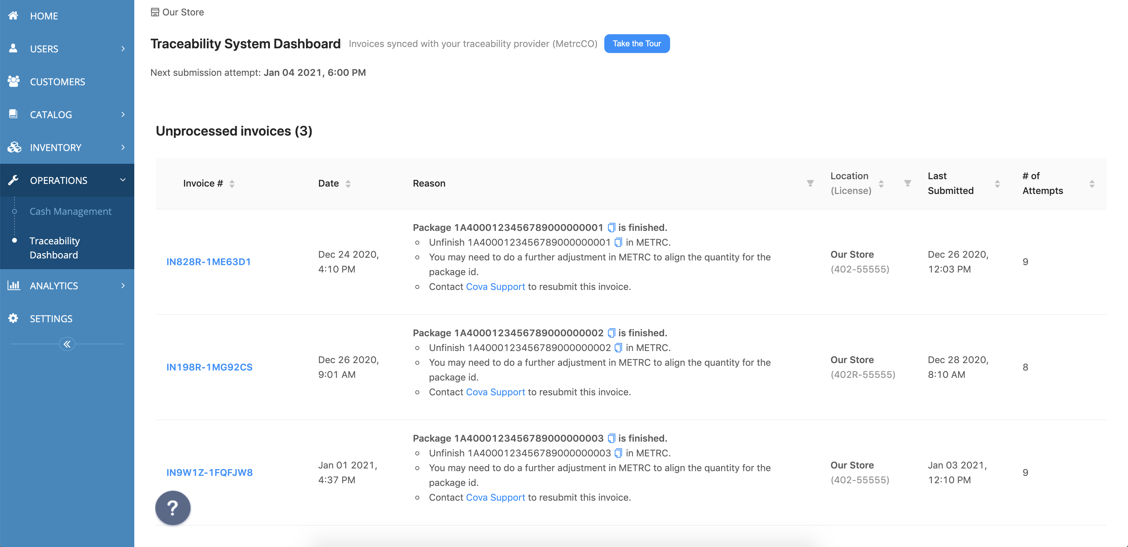Expand the Catalog section in the sidebar
This screenshot has width=1128, height=547.
[x=123, y=114]
